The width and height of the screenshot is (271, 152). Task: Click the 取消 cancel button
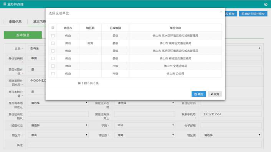(215, 94)
